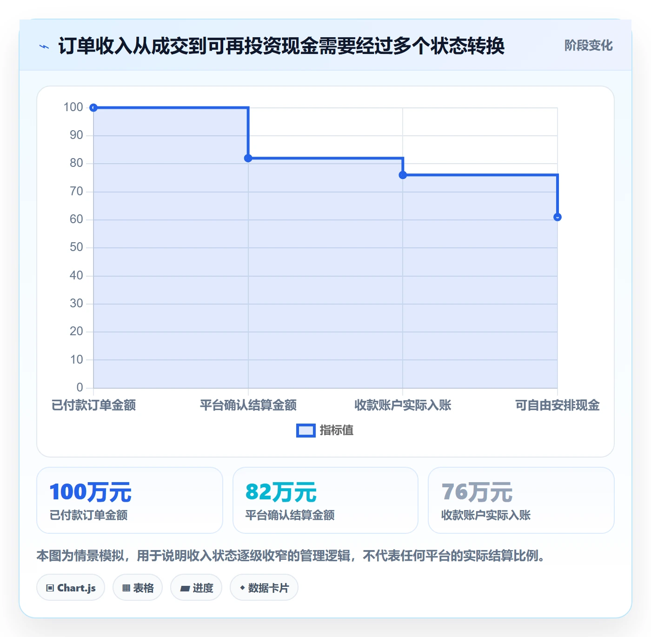Click the 阶段变化 label in header

[588, 46]
